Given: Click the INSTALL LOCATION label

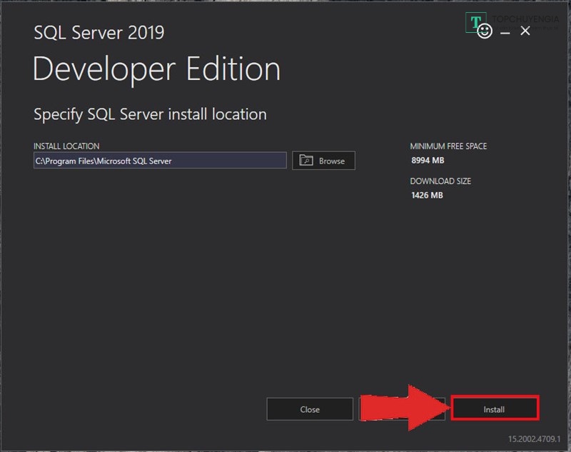Looking at the screenshot, I should 66,146.
